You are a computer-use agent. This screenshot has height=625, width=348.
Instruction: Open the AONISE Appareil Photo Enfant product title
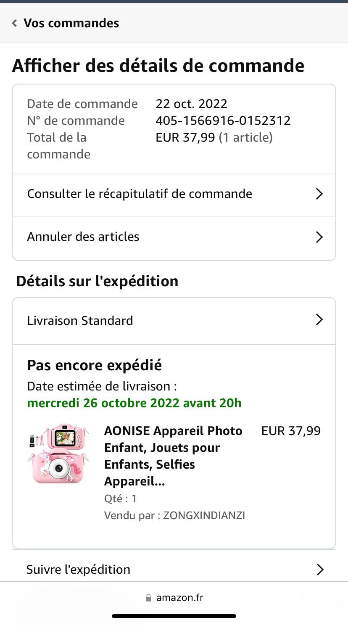coord(173,456)
